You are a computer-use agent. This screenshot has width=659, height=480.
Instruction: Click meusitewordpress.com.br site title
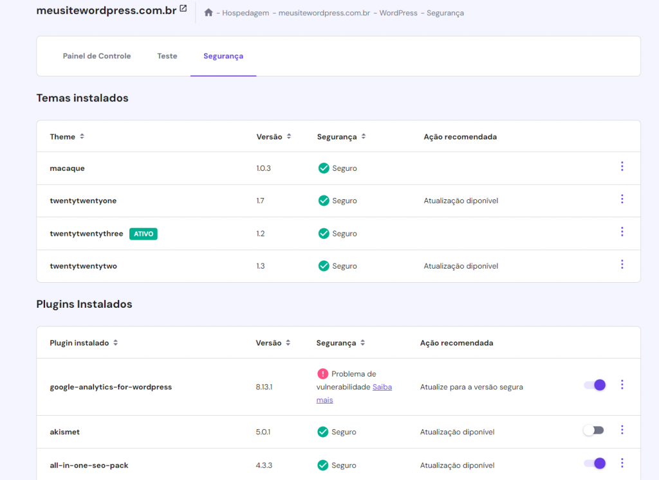(x=106, y=10)
